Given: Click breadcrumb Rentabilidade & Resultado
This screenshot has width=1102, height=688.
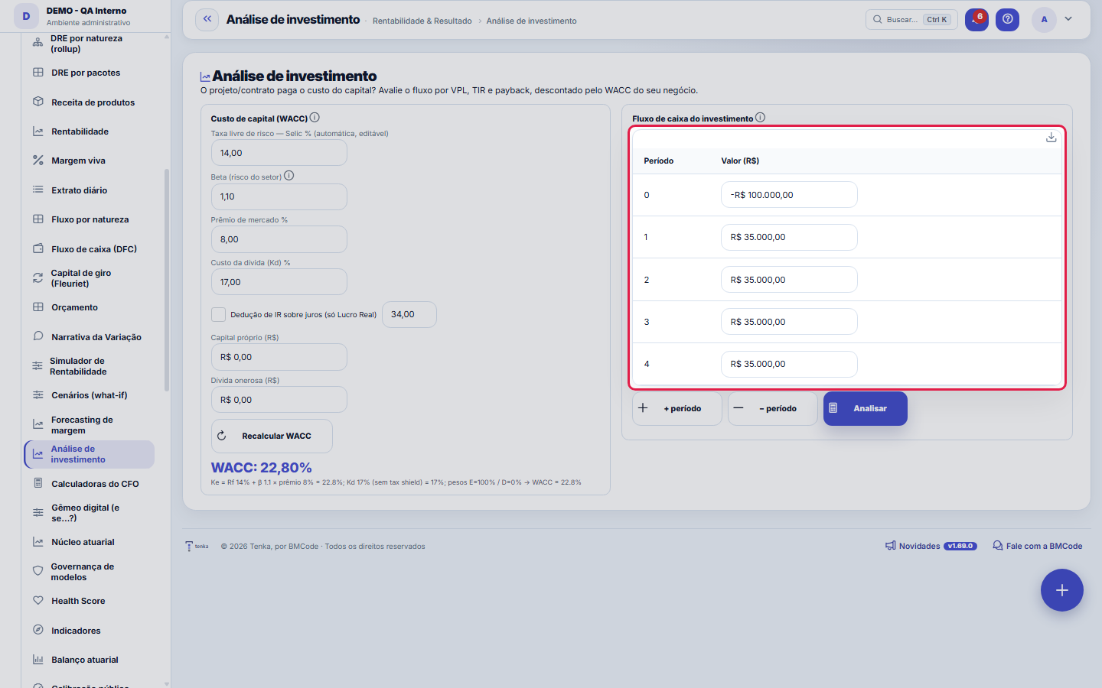Looking at the screenshot, I should [x=422, y=21].
